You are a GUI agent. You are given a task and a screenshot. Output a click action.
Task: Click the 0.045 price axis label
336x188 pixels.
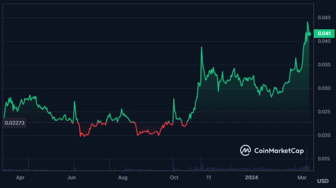click(x=324, y=18)
